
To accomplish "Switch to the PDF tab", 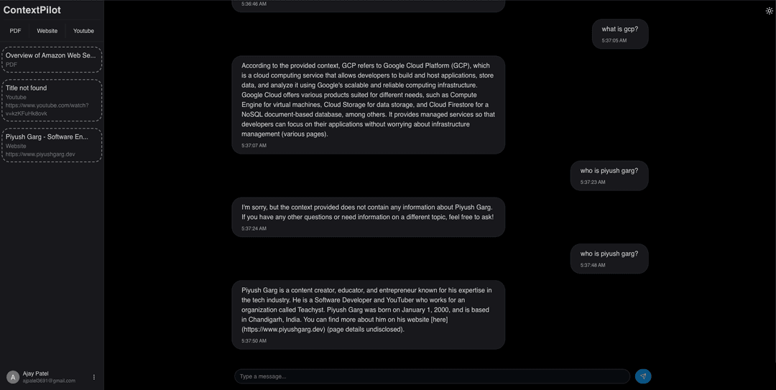I will pyautogui.click(x=15, y=31).
